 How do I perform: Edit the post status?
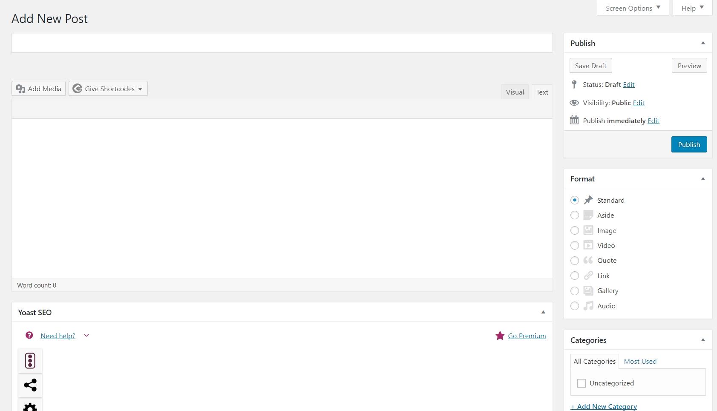point(629,84)
